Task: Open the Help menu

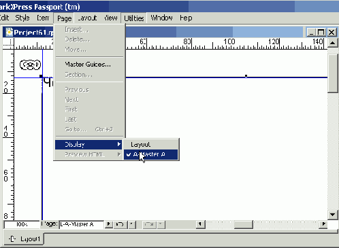Action: coord(186,18)
